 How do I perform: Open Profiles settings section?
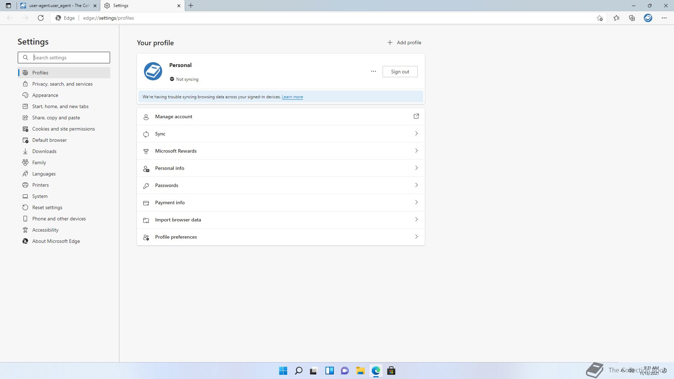click(x=64, y=73)
